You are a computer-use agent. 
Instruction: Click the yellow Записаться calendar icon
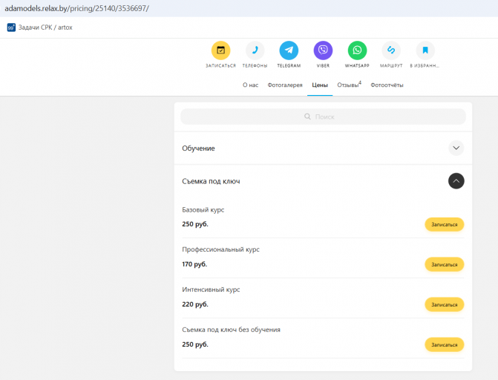pos(220,50)
